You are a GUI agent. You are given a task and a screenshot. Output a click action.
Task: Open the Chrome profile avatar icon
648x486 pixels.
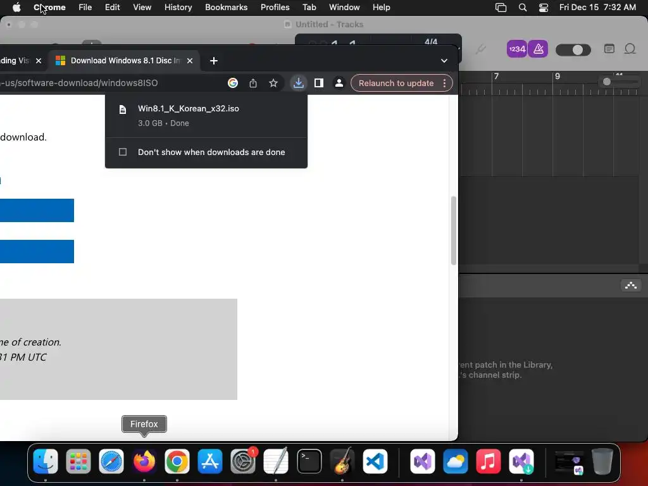[339, 83]
